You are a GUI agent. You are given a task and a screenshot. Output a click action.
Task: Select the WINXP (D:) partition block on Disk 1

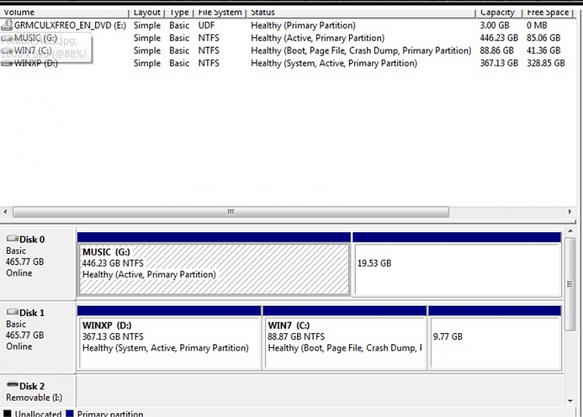point(169,338)
